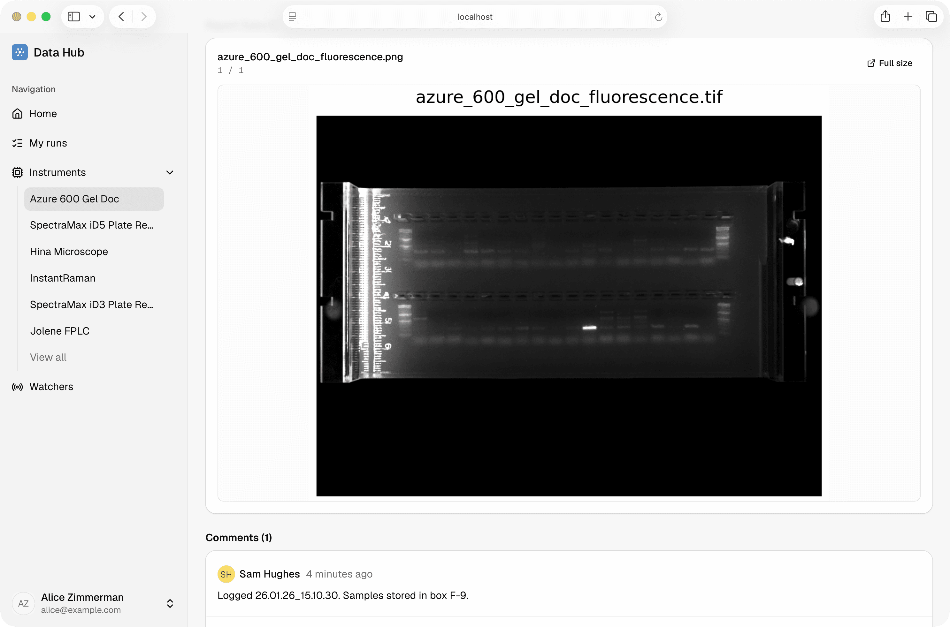Click the AZ user avatar
The image size is (950, 627).
(x=24, y=603)
